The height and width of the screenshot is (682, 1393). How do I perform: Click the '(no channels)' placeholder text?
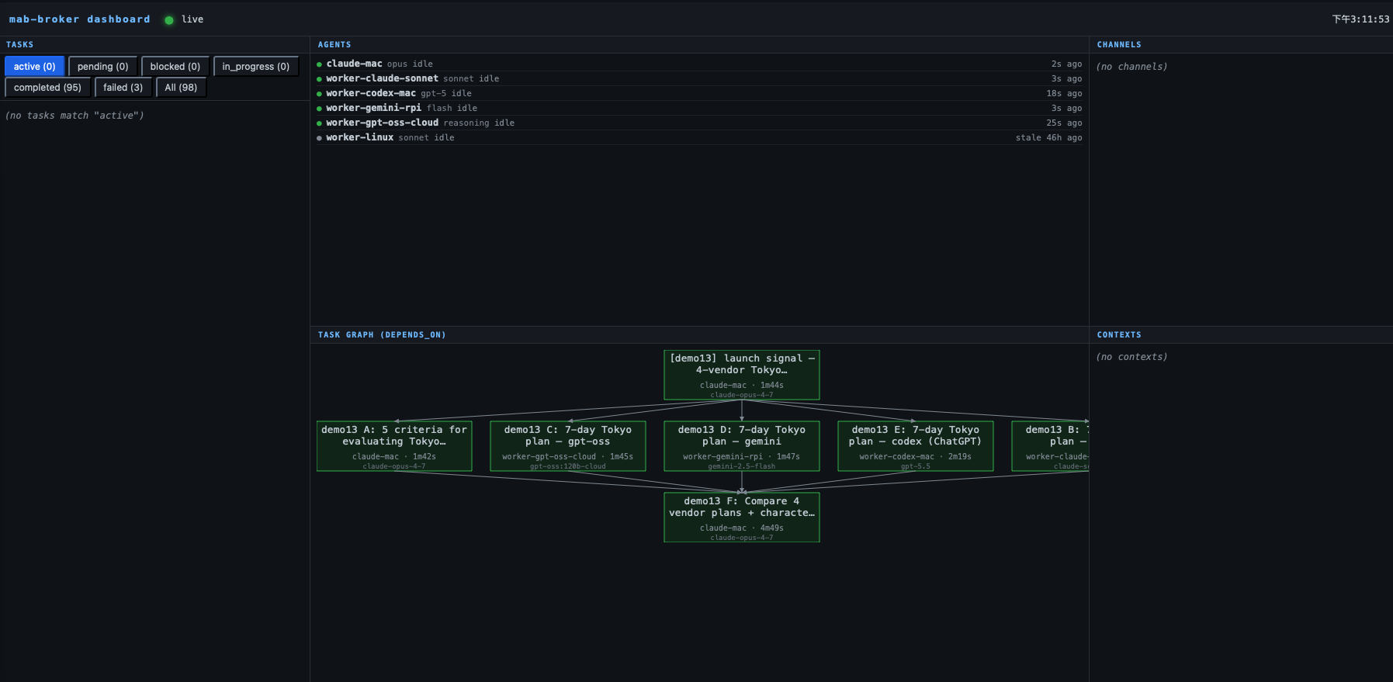1131,67
